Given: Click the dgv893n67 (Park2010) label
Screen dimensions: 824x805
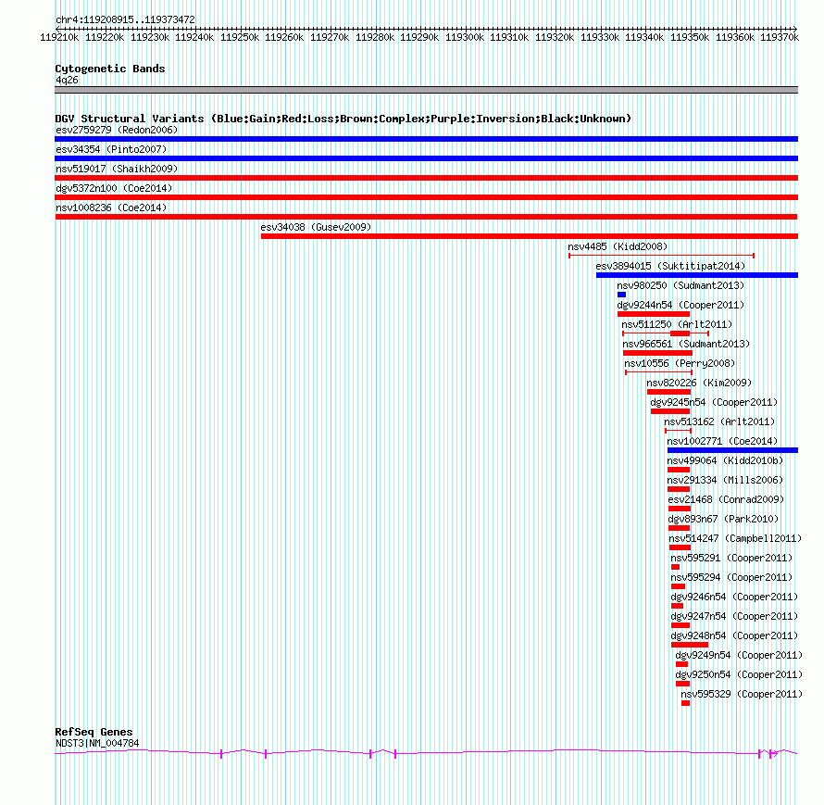Looking at the screenshot, I should (723, 519).
